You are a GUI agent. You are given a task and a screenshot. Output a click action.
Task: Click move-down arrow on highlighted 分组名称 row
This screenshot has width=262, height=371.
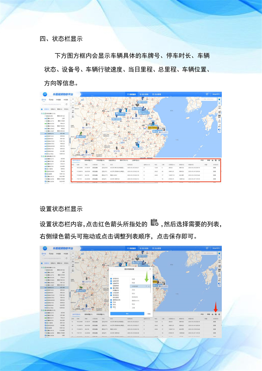pyautogui.click(x=149, y=286)
